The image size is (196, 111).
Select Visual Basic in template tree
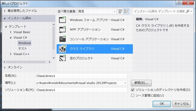click(x=22, y=32)
